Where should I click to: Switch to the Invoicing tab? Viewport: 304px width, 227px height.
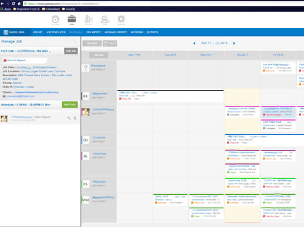point(137,32)
